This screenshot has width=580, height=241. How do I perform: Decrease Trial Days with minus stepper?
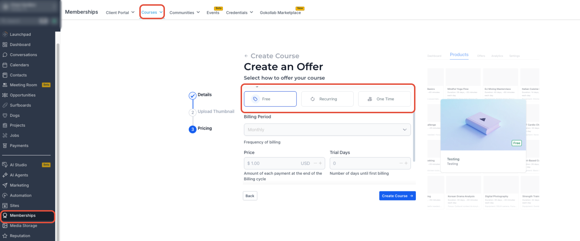click(x=401, y=163)
